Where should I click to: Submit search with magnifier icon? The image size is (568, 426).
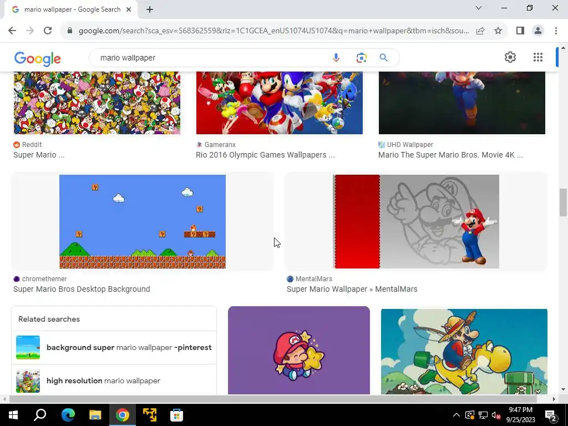(383, 58)
